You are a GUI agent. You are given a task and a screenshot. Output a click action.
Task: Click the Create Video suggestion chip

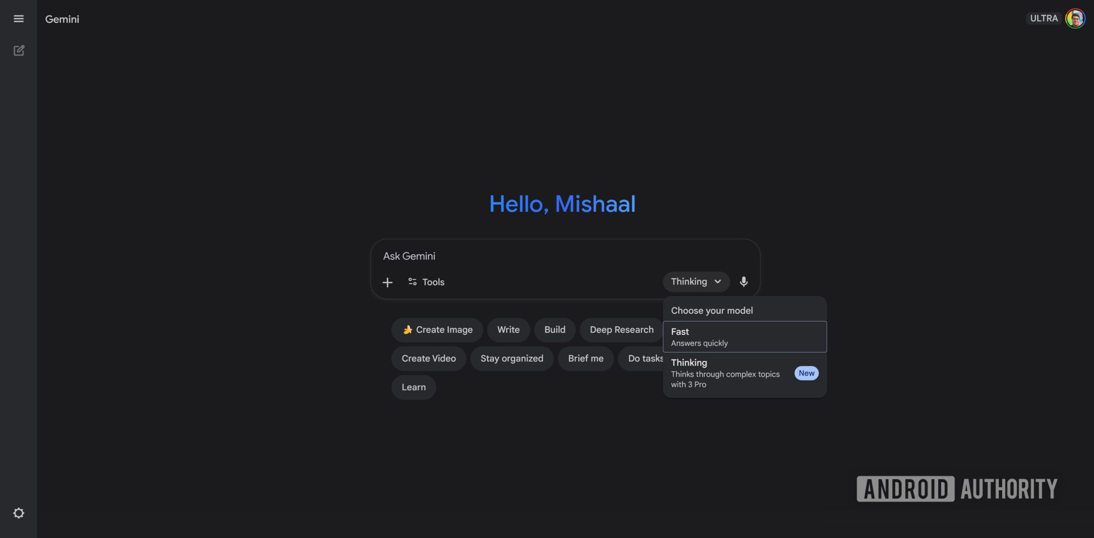click(428, 358)
